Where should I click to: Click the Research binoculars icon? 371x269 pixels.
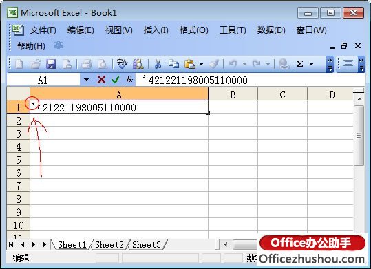point(138,64)
